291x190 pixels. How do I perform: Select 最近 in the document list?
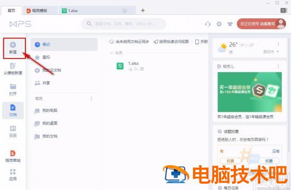point(64,44)
